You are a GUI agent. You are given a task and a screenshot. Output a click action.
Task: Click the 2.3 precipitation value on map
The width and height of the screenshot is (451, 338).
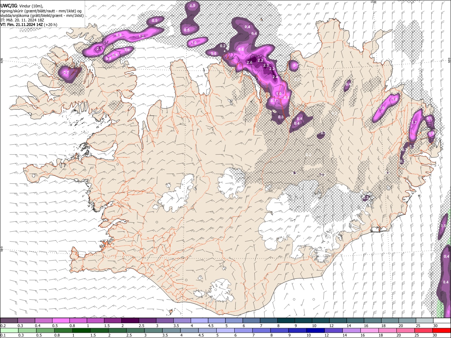(x=266, y=65)
